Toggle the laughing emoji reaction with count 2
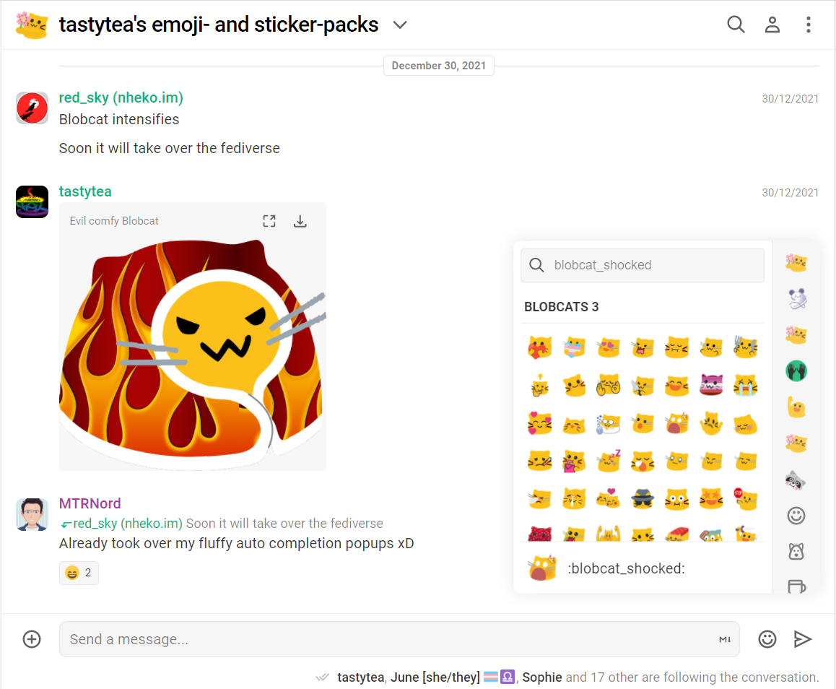This screenshot has width=836, height=689. tap(79, 573)
